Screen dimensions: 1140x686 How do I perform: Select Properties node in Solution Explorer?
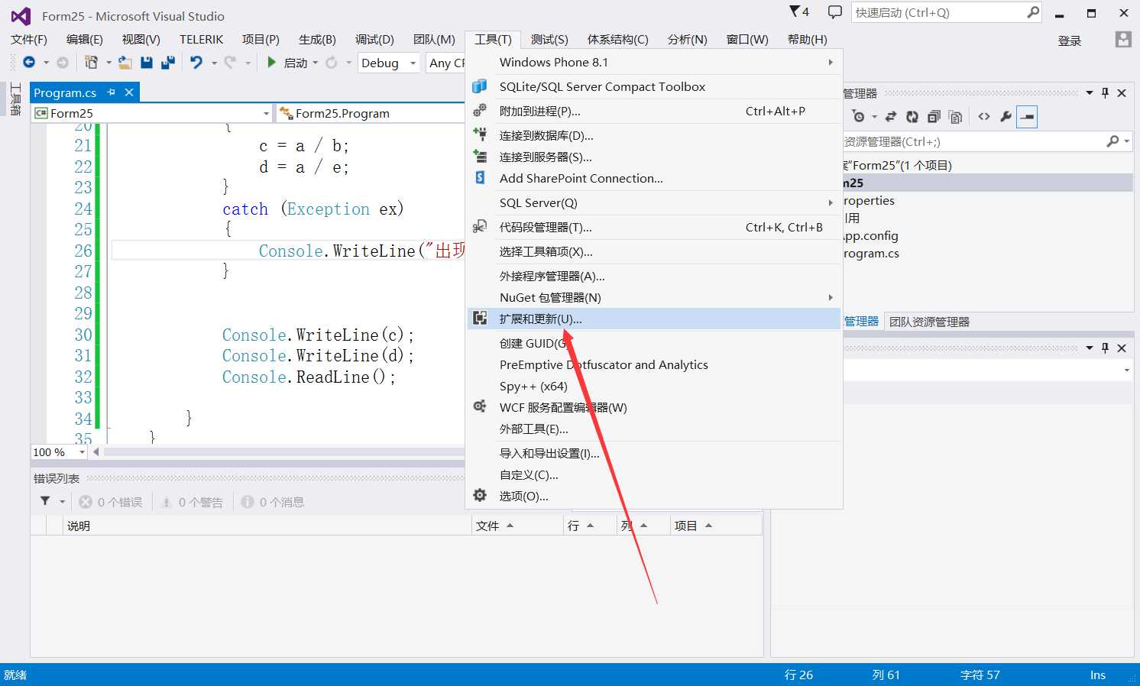tap(869, 201)
